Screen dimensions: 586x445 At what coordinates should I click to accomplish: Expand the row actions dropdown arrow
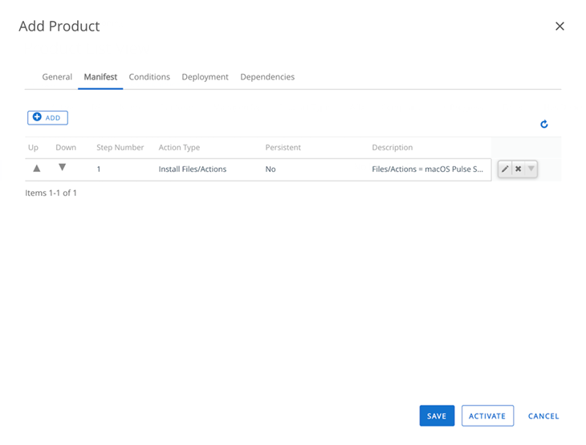tap(531, 169)
